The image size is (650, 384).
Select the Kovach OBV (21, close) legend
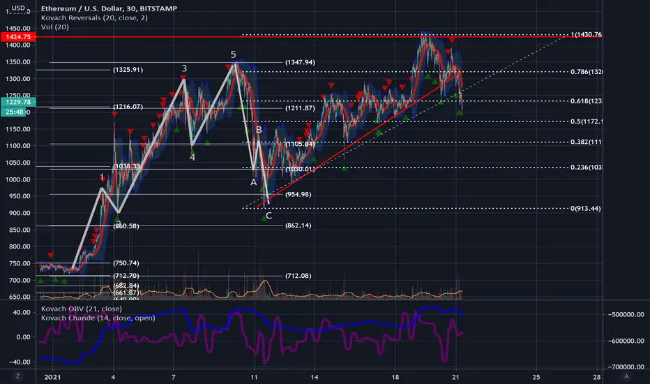81,309
